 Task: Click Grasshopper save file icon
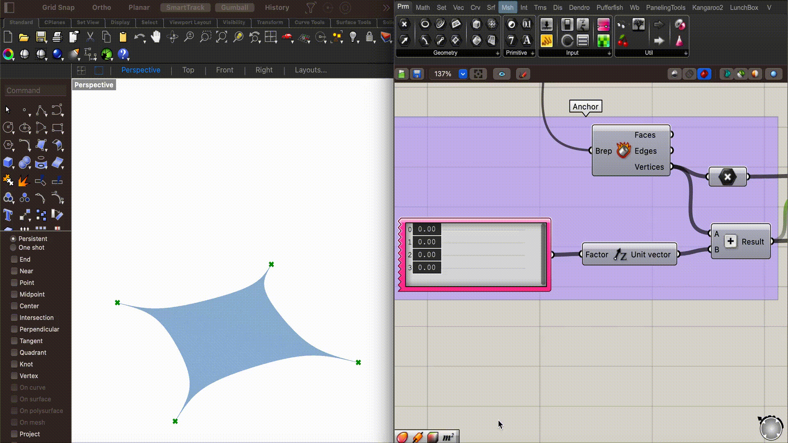[x=417, y=74]
